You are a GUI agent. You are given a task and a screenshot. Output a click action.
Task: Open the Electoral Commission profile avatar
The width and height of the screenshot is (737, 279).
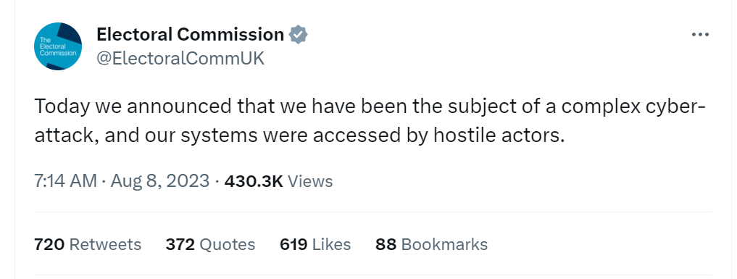click(58, 46)
